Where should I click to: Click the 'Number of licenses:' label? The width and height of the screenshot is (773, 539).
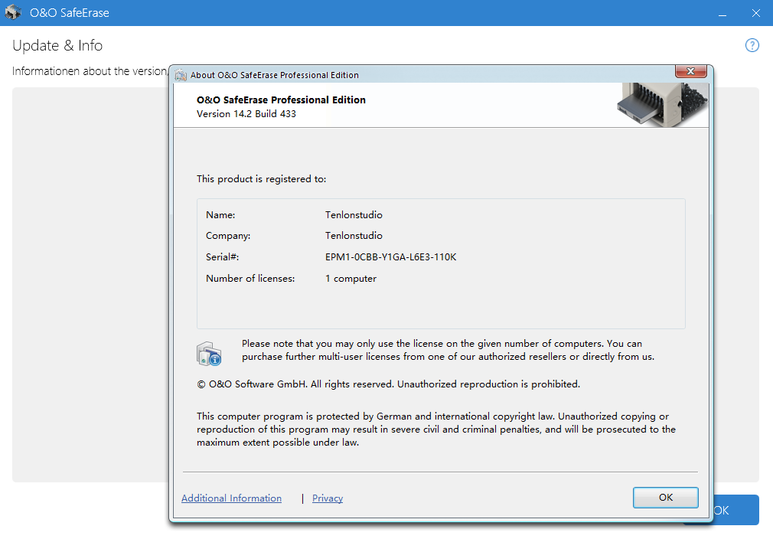[x=250, y=278]
